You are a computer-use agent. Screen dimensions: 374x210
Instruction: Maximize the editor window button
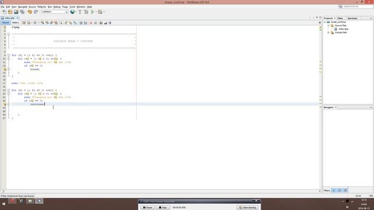(320, 17)
